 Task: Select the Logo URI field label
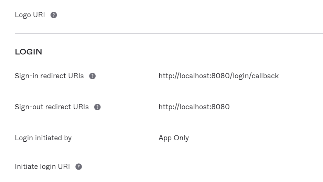click(x=30, y=15)
